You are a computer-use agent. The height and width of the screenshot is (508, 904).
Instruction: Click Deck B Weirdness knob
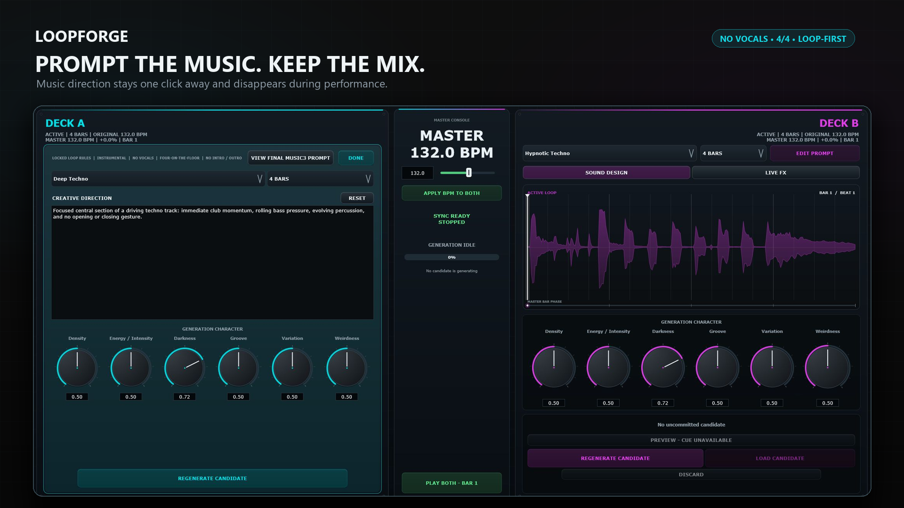(828, 367)
